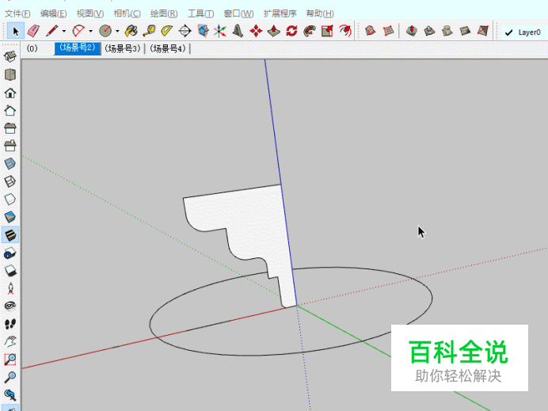
Task: Switch to the back view
Action: pos(10,128)
